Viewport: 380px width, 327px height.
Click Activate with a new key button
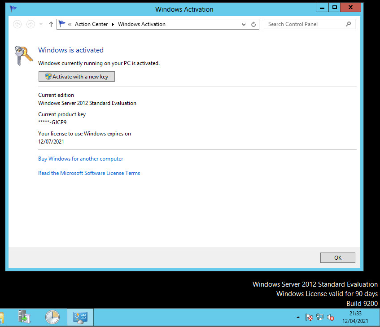pyautogui.click(x=77, y=77)
